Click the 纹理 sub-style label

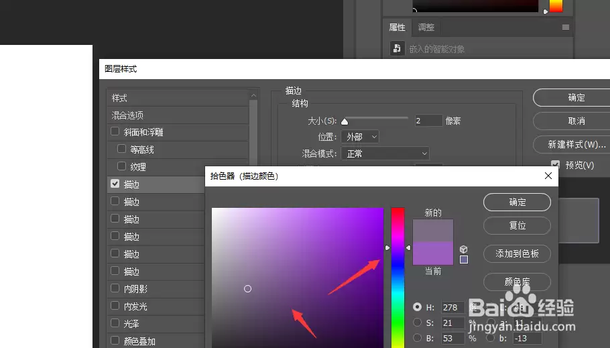(138, 167)
